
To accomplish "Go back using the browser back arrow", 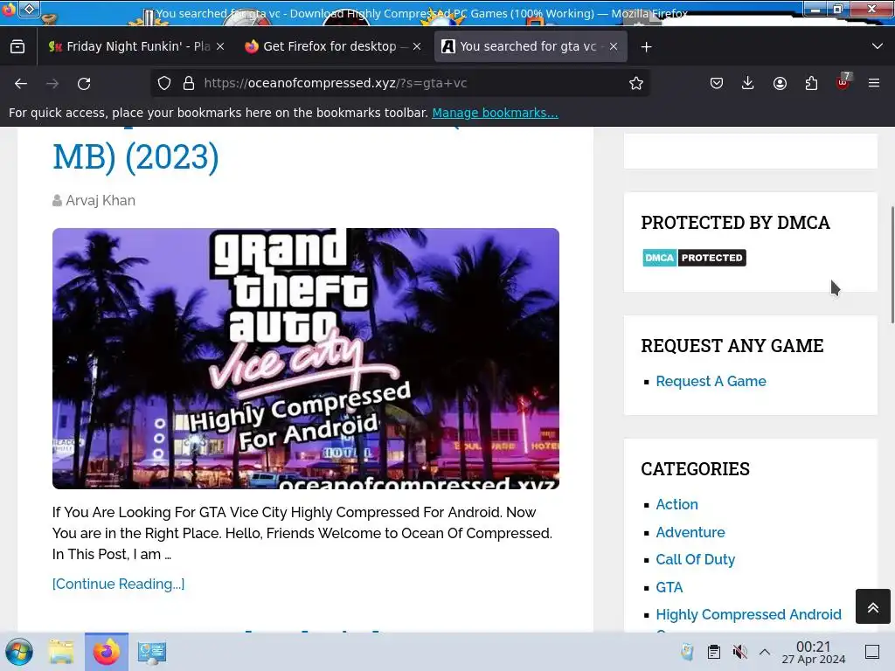I will click(x=21, y=83).
